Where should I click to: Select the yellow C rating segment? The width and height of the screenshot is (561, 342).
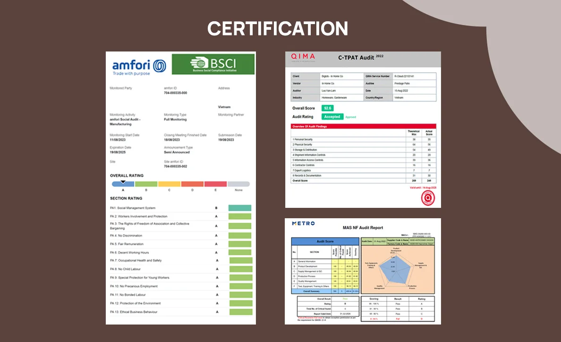(169, 184)
